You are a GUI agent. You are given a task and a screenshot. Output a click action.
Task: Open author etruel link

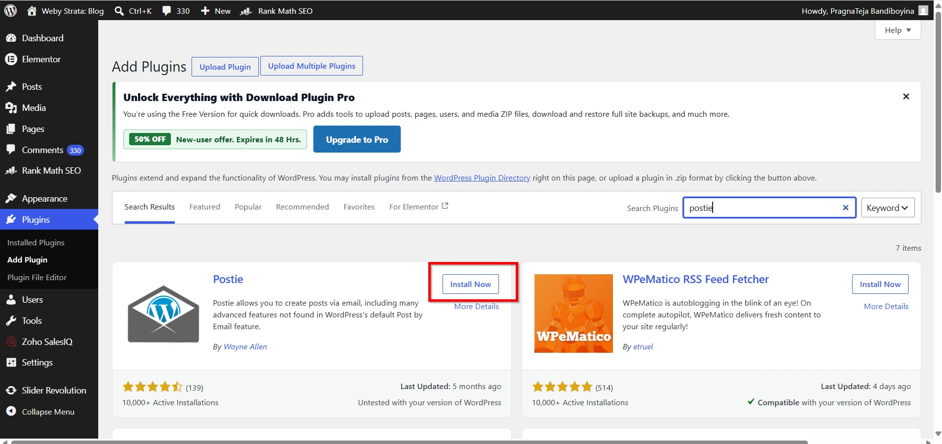click(x=643, y=346)
